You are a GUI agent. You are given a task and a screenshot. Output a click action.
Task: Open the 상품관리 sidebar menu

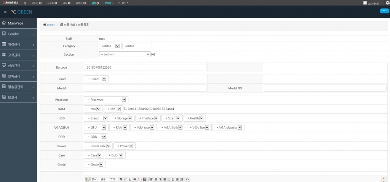[18, 66]
